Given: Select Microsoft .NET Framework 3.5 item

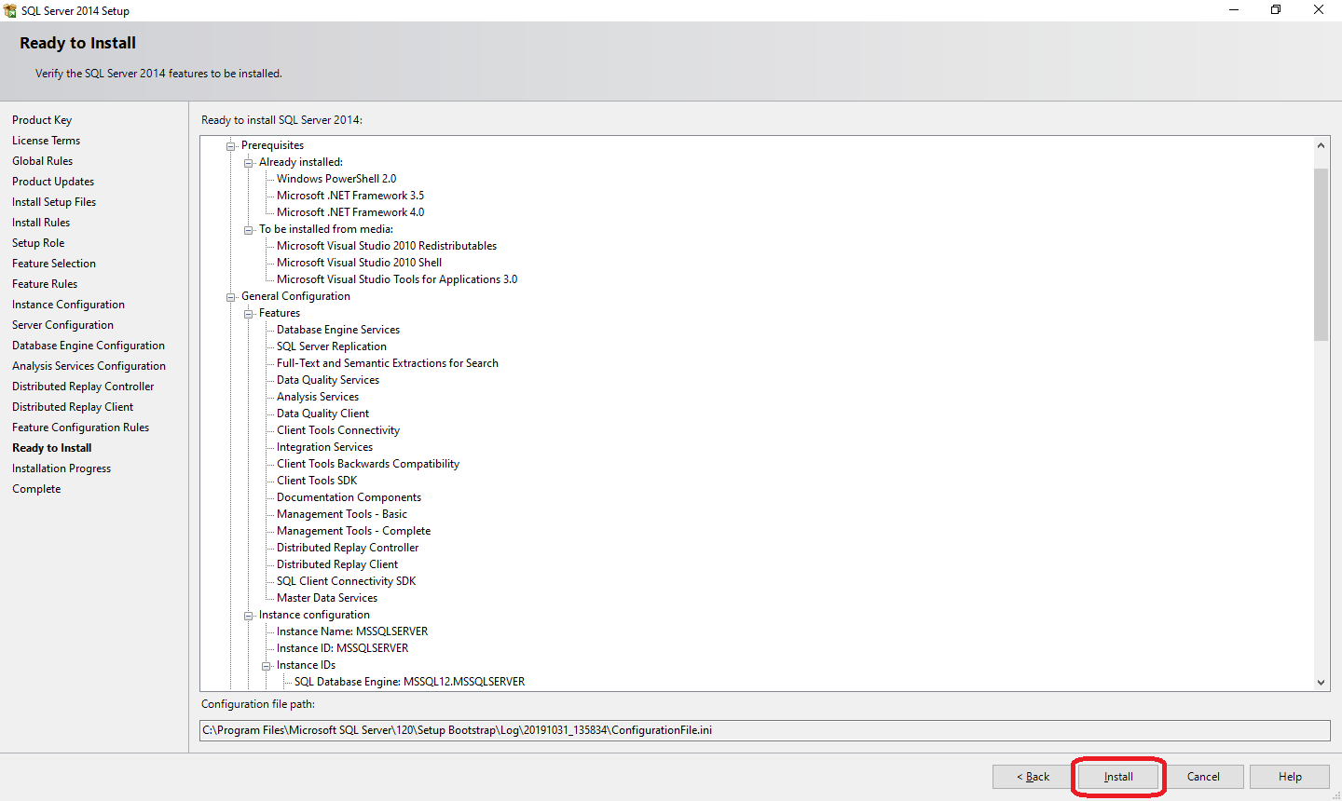Looking at the screenshot, I should (x=350, y=196).
